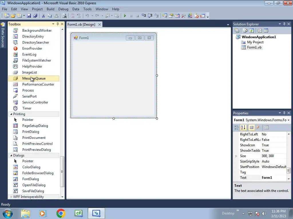Click the Paste toolbar icon

pos(56,16)
